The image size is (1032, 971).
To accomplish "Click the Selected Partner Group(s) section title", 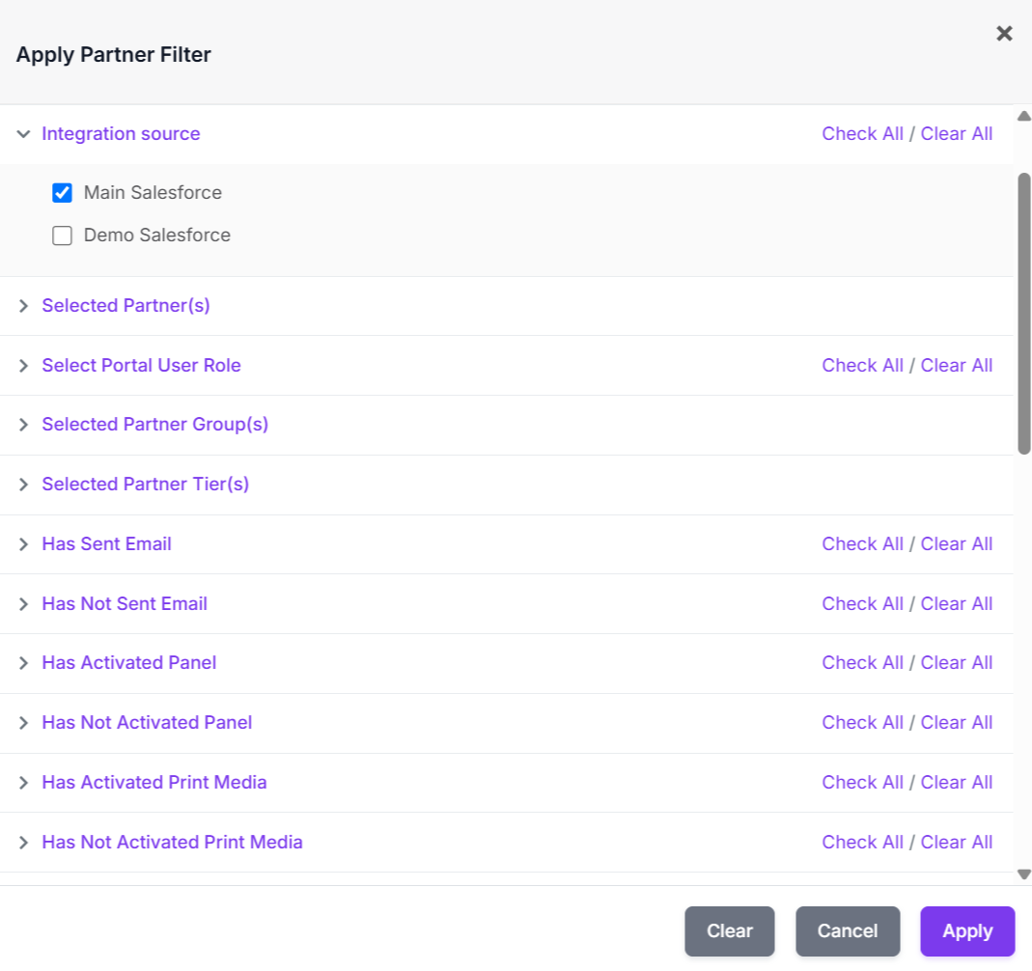I will coord(155,425).
